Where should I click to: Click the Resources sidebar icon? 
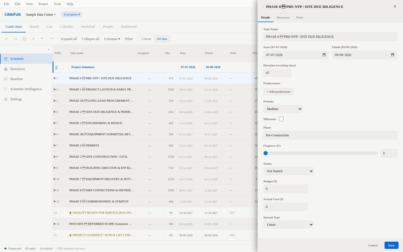click(x=6, y=69)
